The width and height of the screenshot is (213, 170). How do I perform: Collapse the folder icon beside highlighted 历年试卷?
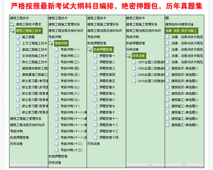[128, 56]
